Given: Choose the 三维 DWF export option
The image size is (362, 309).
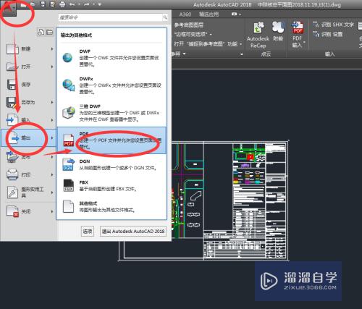Looking at the screenshot, I should coord(111,113).
